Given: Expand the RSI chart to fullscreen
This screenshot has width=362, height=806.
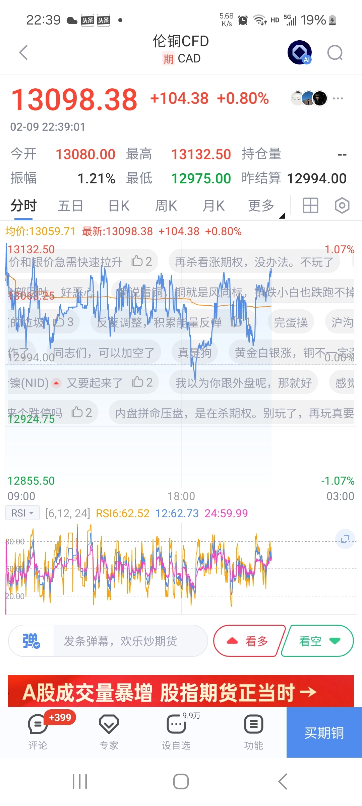Looking at the screenshot, I should coord(345,539).
